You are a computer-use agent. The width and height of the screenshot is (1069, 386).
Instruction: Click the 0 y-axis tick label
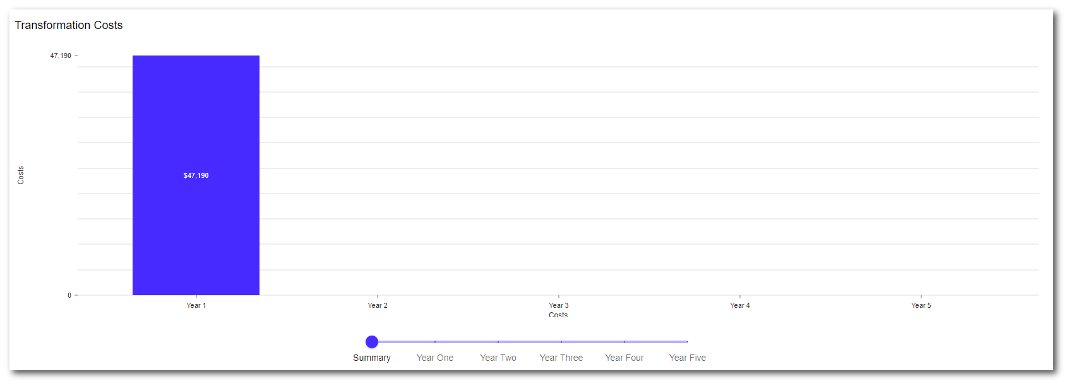click(x=69, y=295)
